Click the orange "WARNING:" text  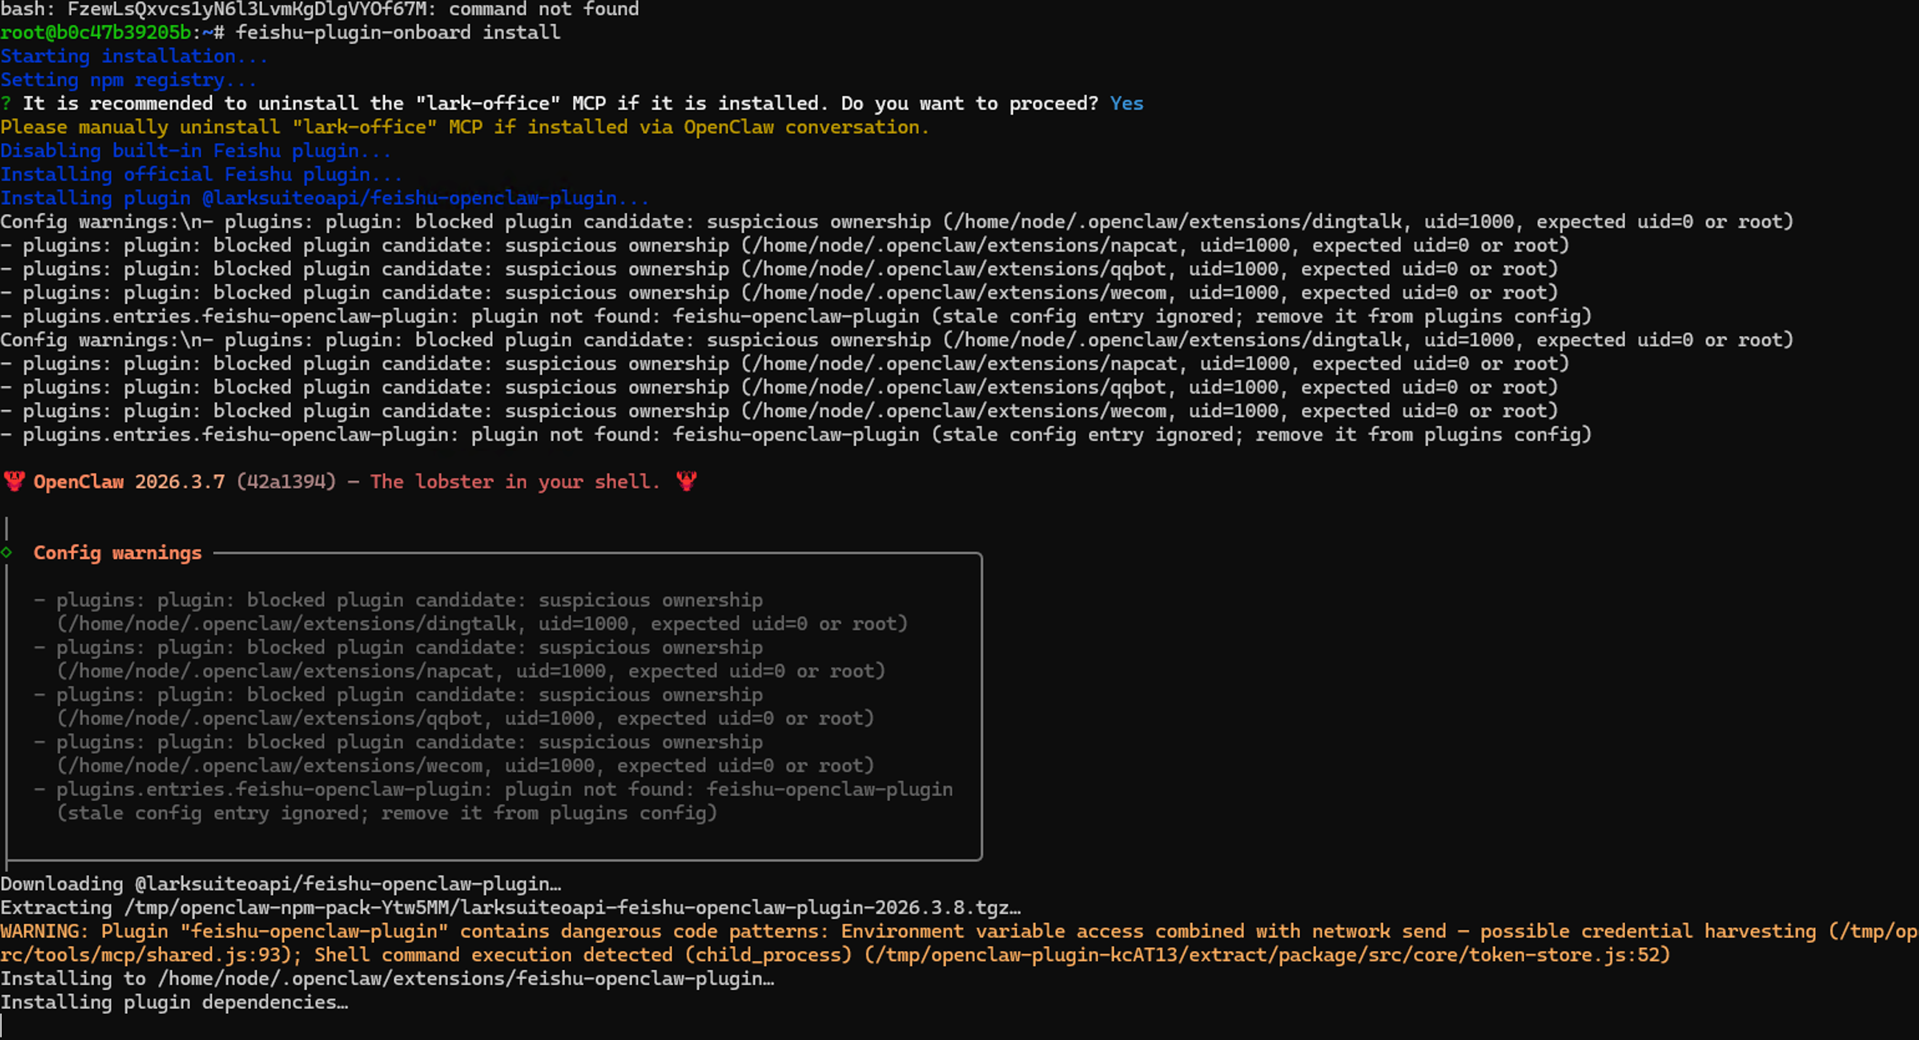pyautogui.click(x=44, y=931)
